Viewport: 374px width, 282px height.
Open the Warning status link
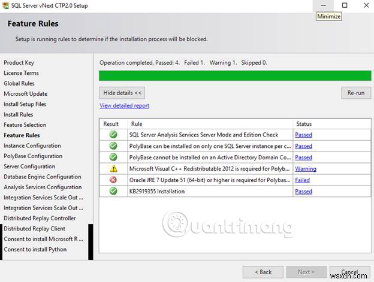pyautogui.click(x=306, y=169)
